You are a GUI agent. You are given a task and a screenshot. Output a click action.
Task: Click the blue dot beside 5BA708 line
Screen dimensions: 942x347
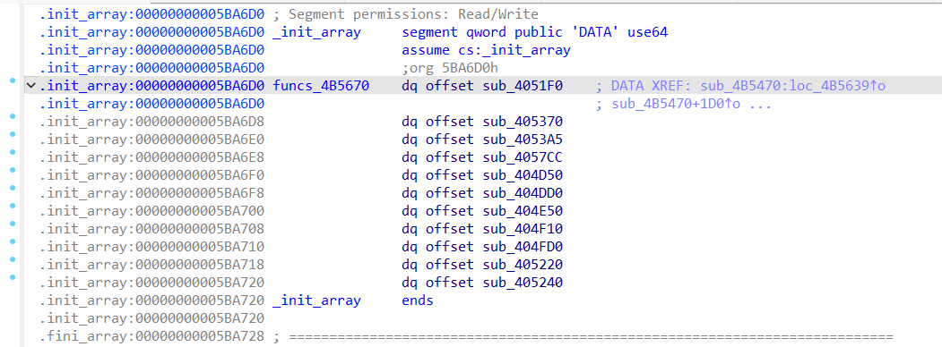tap(13, 224)
